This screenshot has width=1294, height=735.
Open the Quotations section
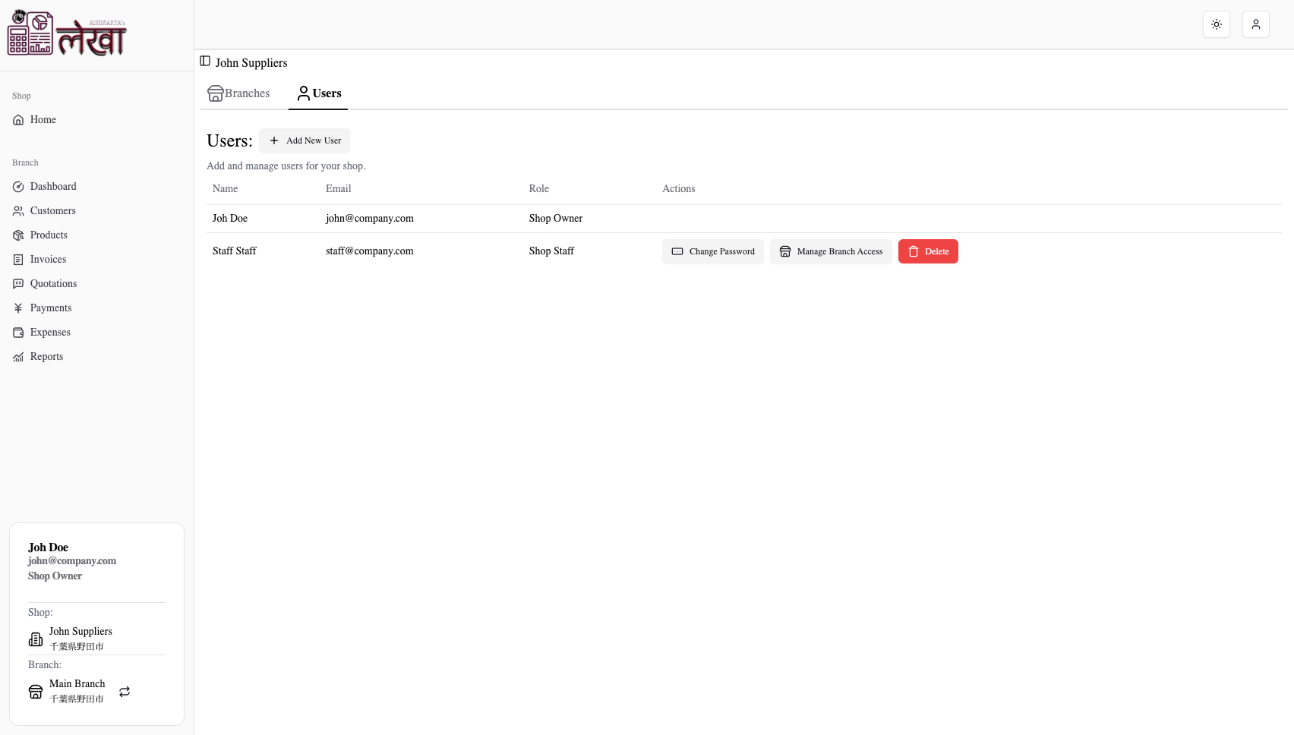[x=53, y=283]
